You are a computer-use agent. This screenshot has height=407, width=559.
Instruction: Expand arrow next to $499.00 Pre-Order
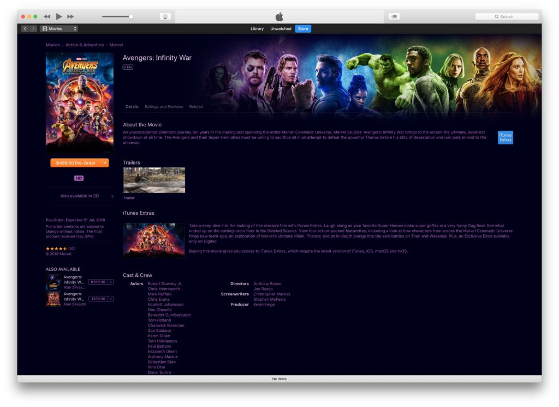104,163
